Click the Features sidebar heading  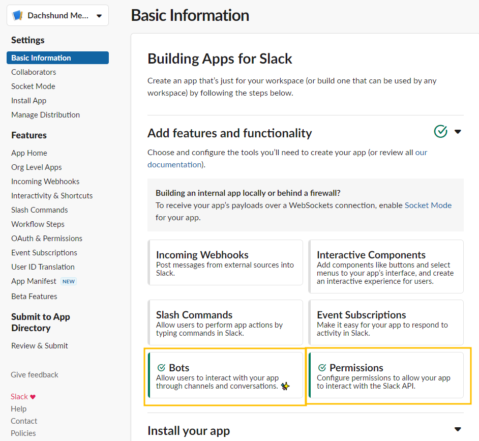(x=29, y=135)
